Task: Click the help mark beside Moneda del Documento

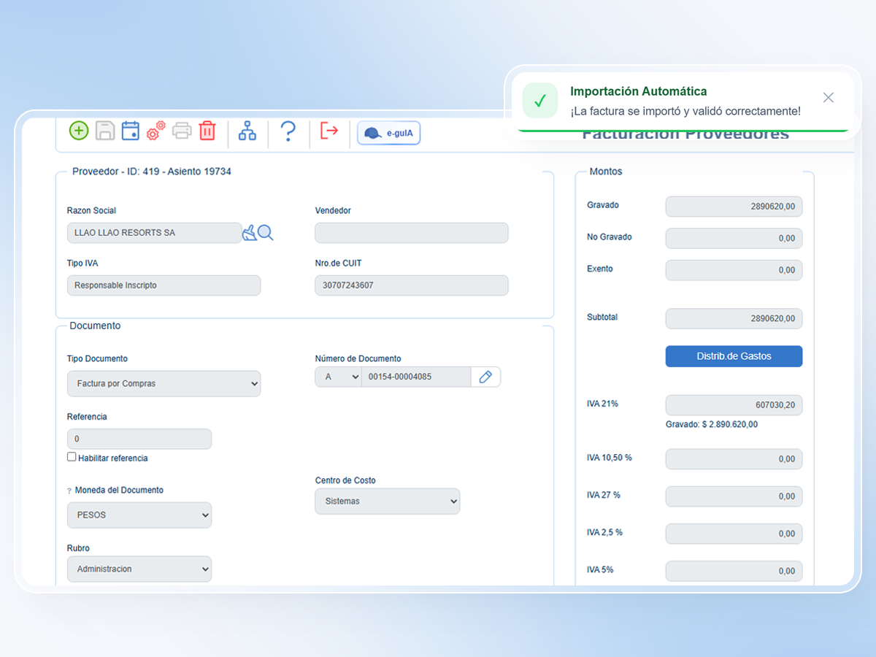Action: pos(69,491)
